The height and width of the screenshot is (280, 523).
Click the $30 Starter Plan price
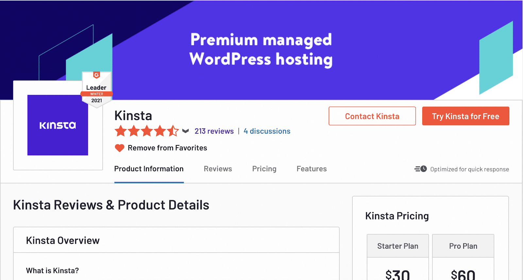(398, 274)
